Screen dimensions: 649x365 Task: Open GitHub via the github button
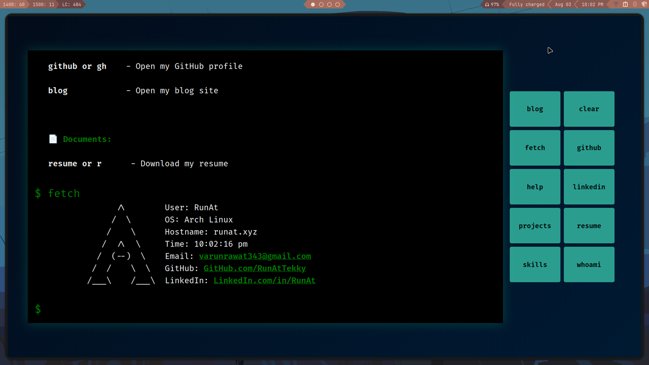click(x=589, y=148)
